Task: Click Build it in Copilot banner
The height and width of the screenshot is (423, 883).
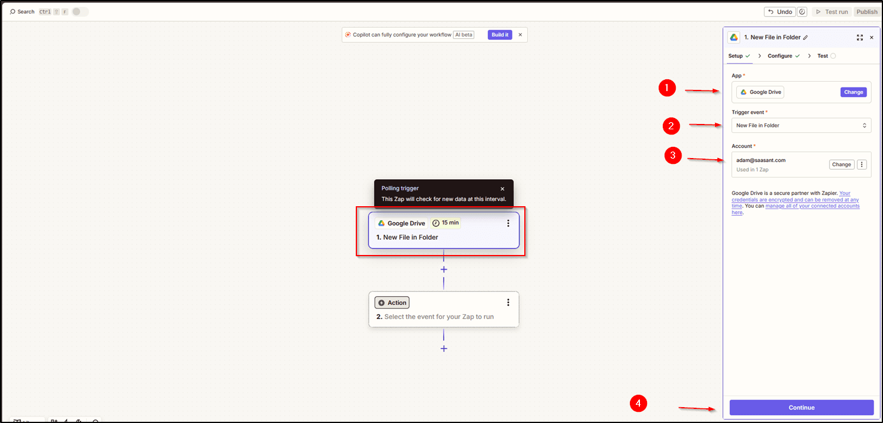Action: tap(500, 35)
